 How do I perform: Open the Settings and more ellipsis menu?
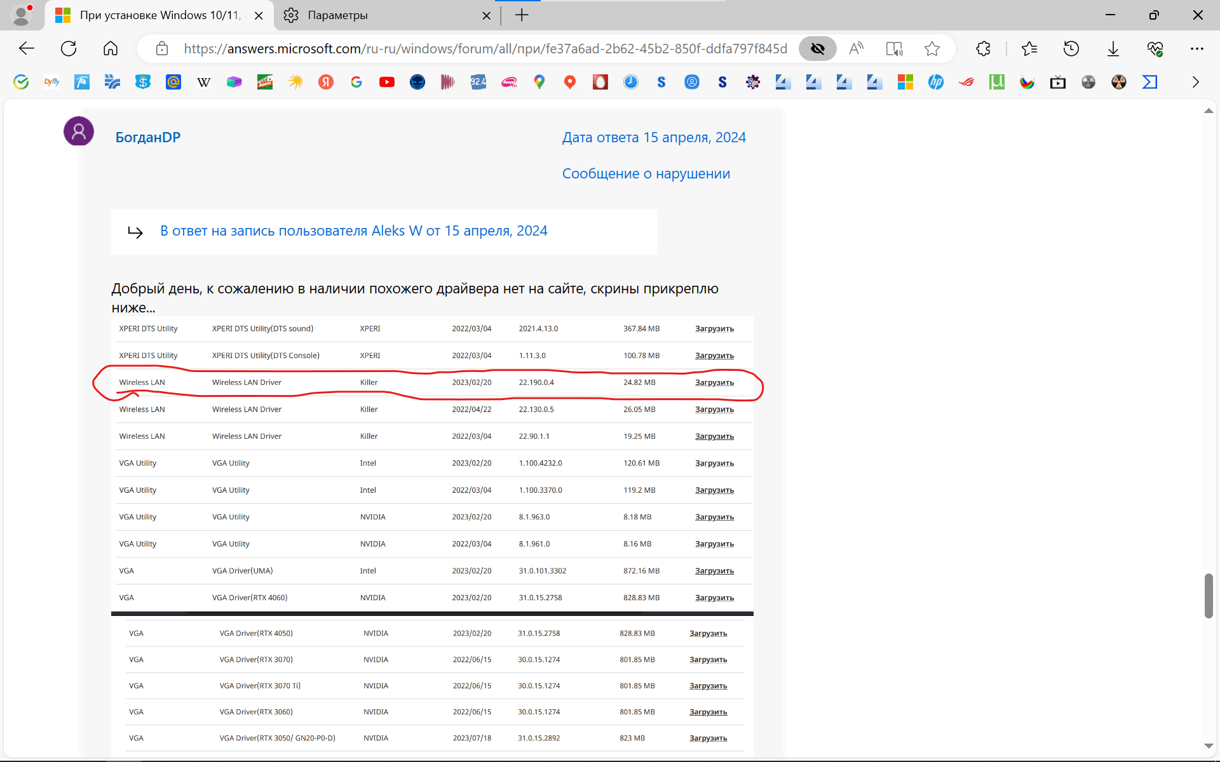click(x=1197, y=49)
